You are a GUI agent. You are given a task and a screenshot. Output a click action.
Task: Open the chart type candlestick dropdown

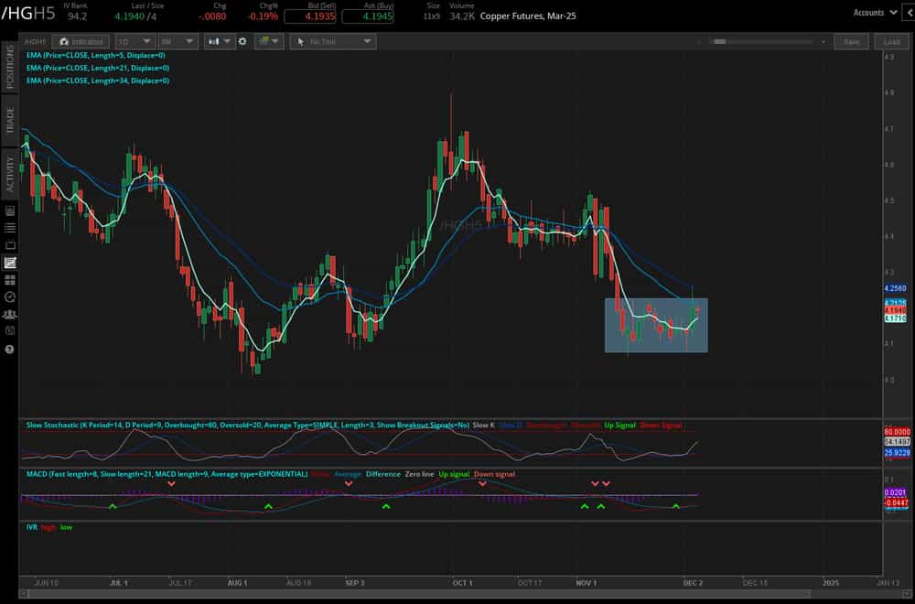(220, 41)
